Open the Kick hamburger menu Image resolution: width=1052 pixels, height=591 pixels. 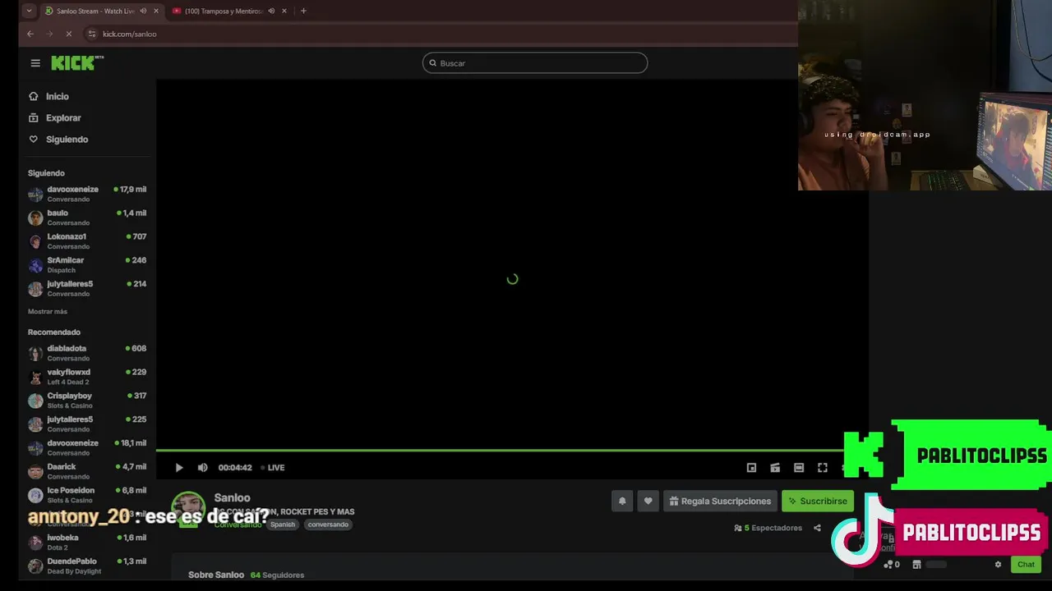click(35, 63)
